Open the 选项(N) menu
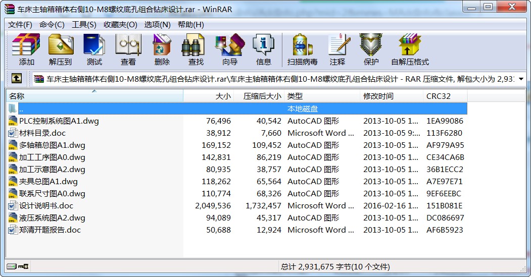Screen dimensions: 531x277 click(157, 25)
